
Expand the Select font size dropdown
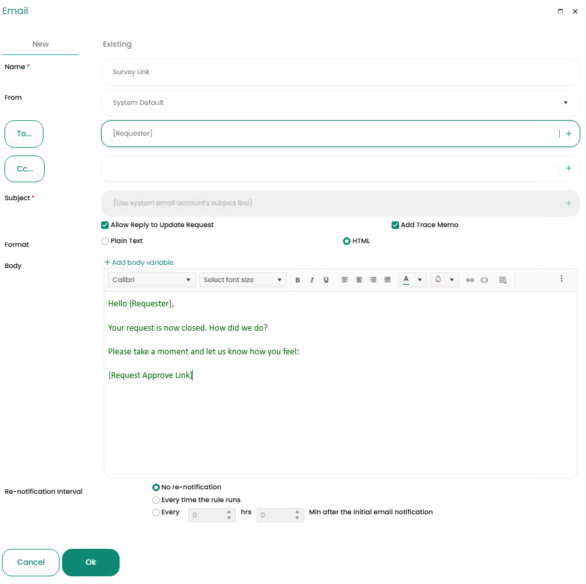click(x=242, y=280)
